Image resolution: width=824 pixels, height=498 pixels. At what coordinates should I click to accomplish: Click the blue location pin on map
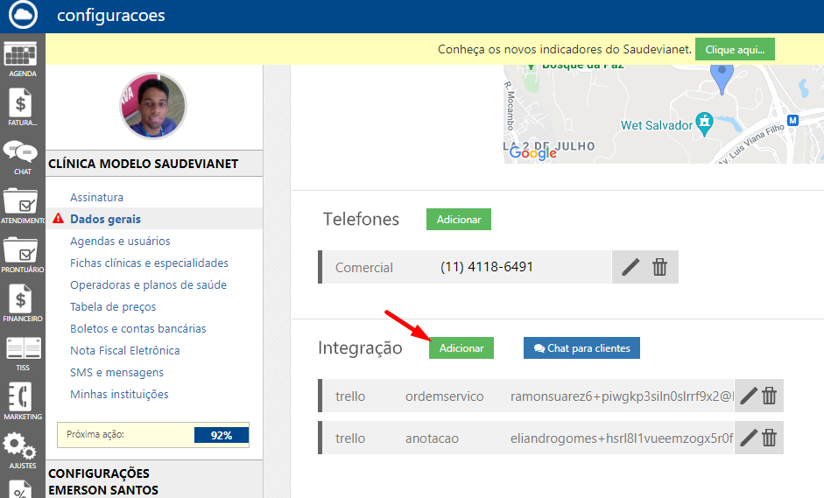pyautogui.click(x=722, y=79)
